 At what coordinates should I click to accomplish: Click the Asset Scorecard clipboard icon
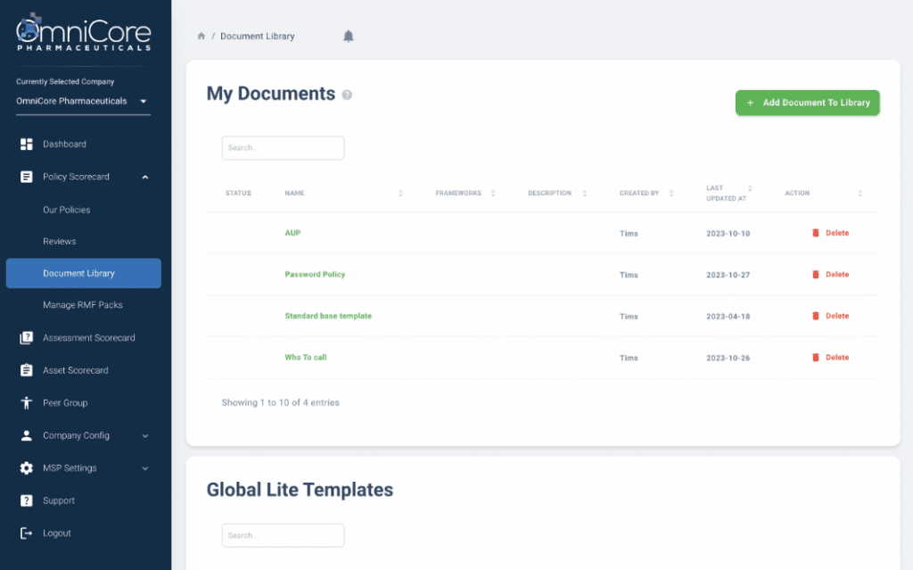[x=27, y=370]
